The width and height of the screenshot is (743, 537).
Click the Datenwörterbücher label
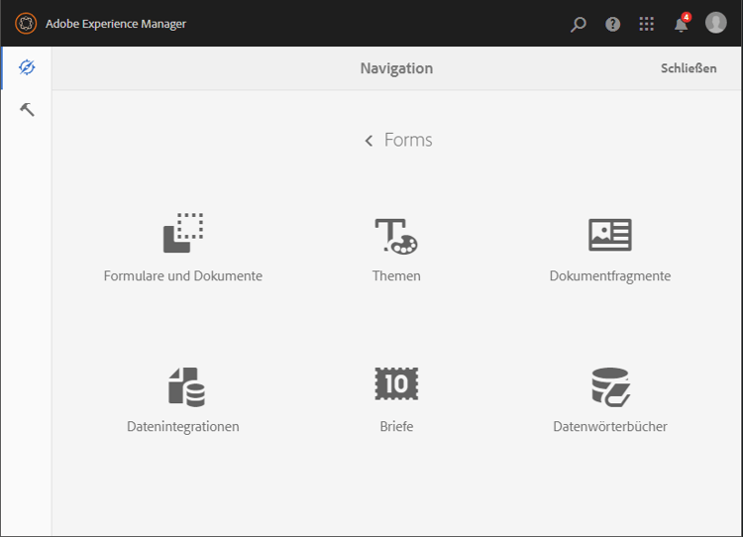610,427
